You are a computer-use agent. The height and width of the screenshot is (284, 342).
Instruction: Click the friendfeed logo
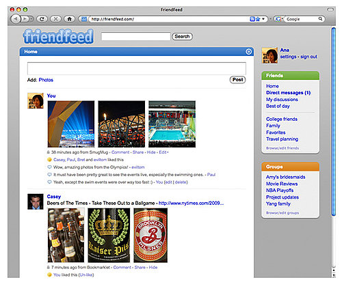pos(58,36)
